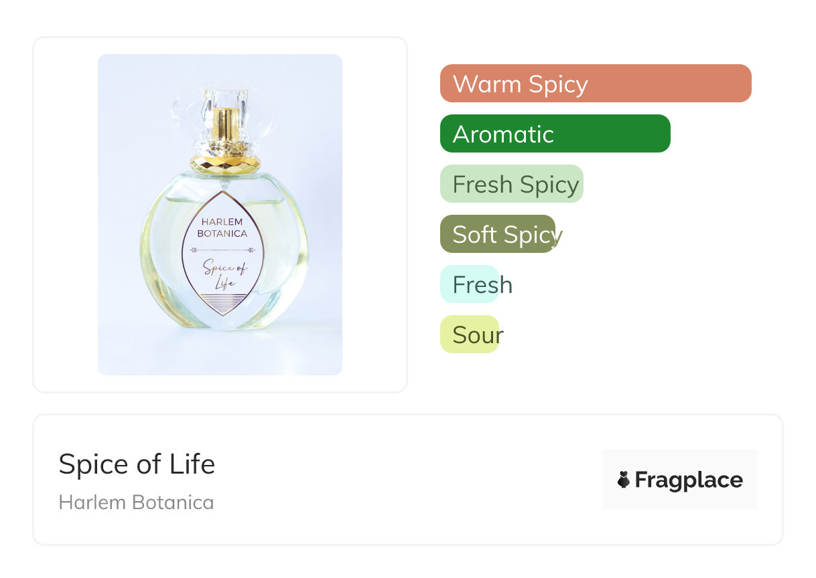Click the ornamental divider line on the bottle label

coord(222,250)
